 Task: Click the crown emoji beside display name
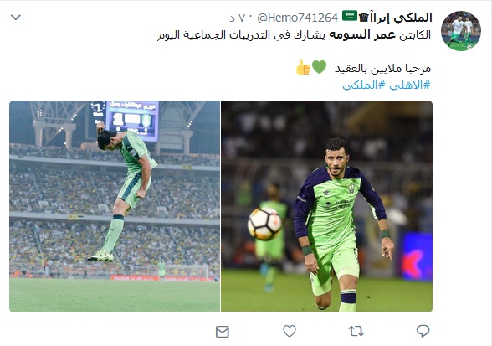[364, 17]
